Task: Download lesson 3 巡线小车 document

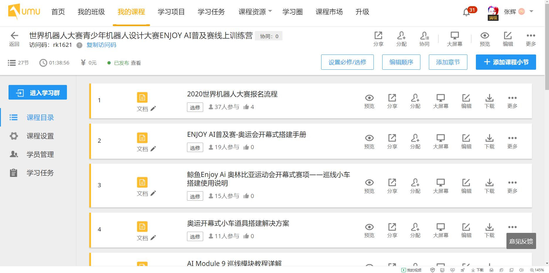Action: point(489,186)
